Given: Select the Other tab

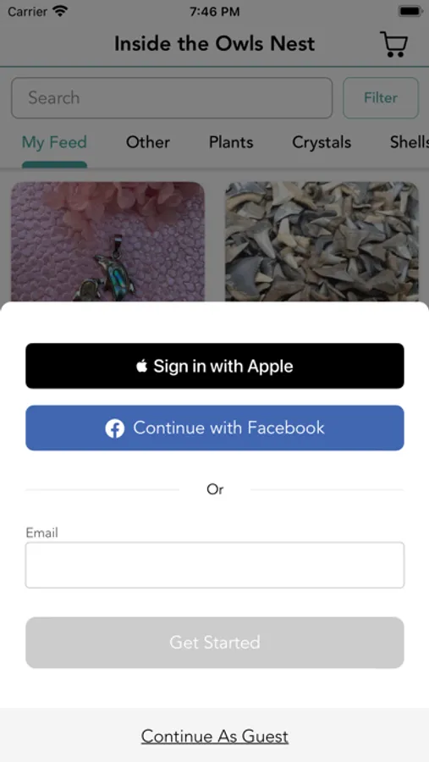Looking at the screenshot, I should click(x=148, y=142).
